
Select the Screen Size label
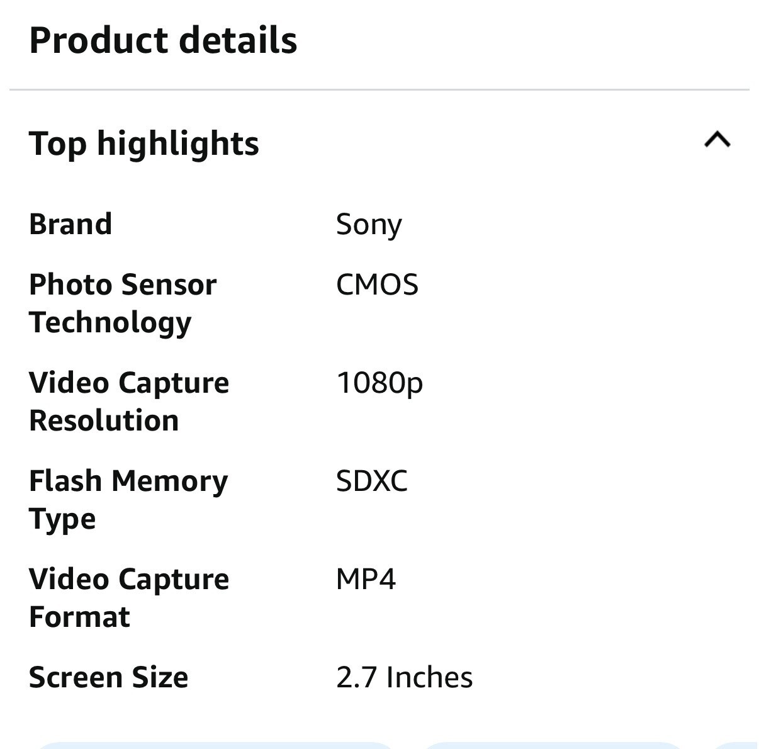click(x=108, y=677)
